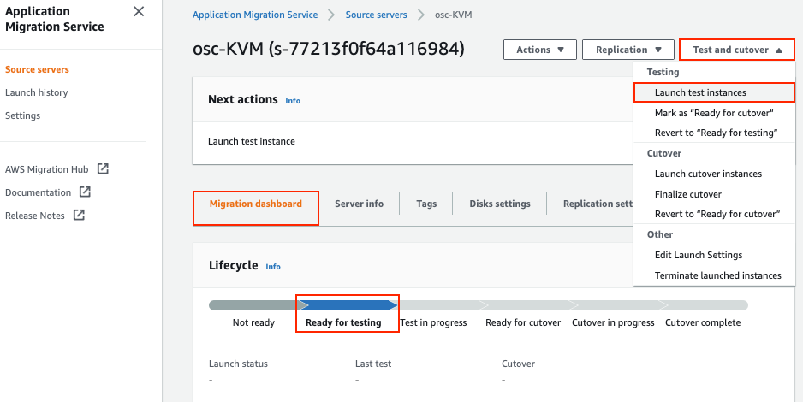This screenshot has height=402, width=803.
Task: Switch to the Replication settings tab
Action: pyautogui.click(x=598, y=204)
